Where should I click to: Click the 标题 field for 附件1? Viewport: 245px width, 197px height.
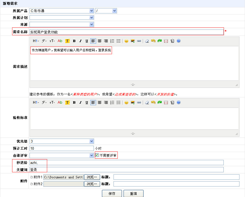pos(177,177)
